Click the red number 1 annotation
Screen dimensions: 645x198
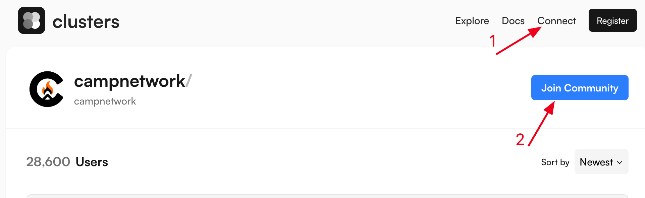tap(492, 42)
